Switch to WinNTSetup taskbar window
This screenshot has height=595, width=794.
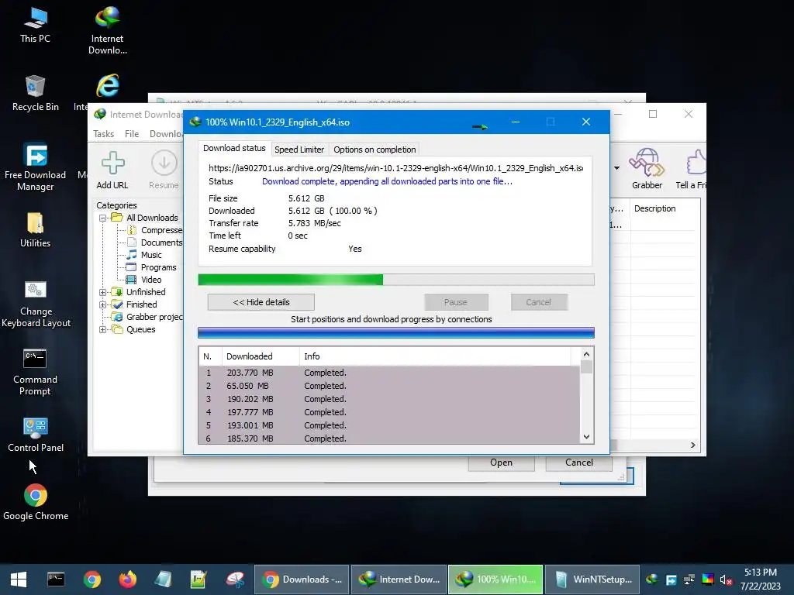(592, 580)
